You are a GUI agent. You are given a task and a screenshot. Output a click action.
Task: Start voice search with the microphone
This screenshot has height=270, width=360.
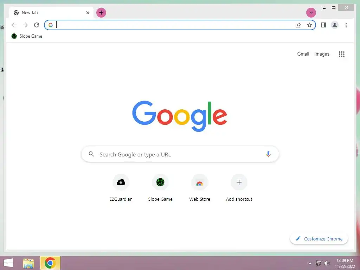(x=268, y=154)
